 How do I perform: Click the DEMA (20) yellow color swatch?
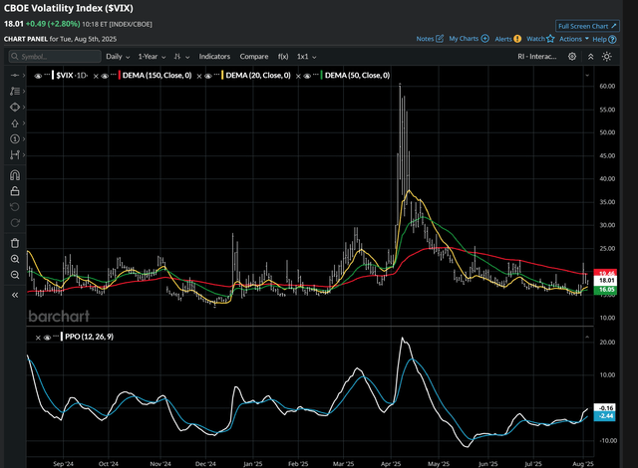point(222,75)
